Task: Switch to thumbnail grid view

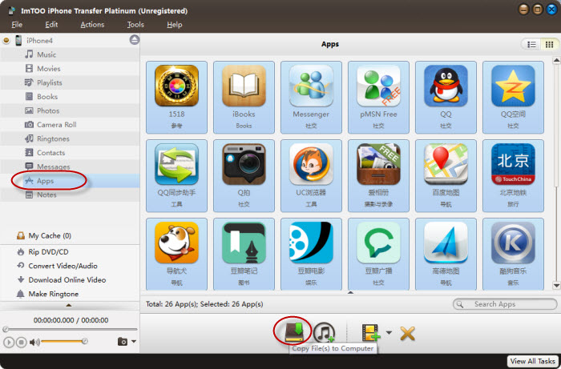Action: (549, 45)
